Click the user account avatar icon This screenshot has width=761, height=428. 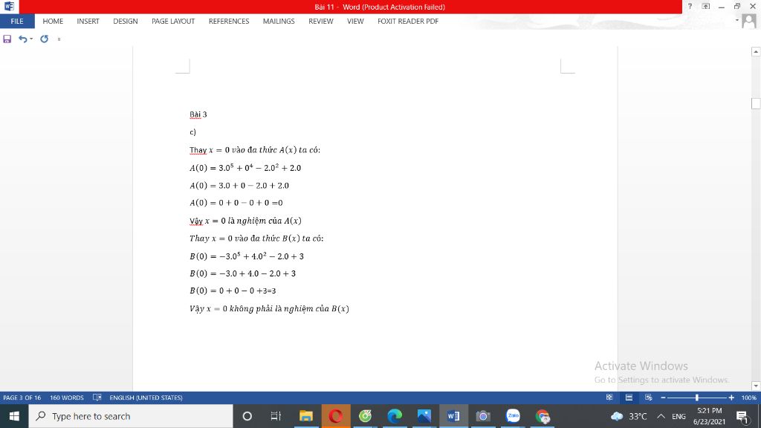coord(749,22)
